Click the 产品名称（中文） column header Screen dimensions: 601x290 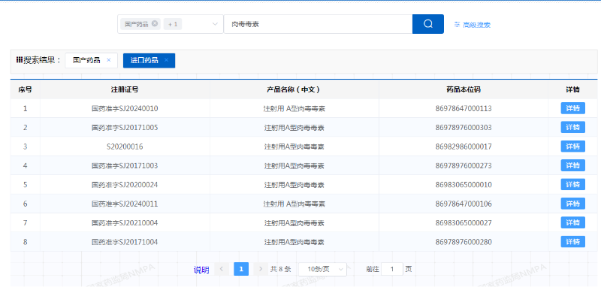[294, 89]
